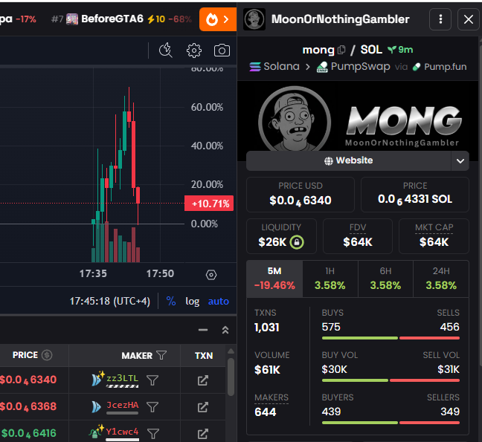The width and height of the screenshot is (482, 442).
Task: Open maker Y1cwc4 wallet link
Action: [122, 432]
